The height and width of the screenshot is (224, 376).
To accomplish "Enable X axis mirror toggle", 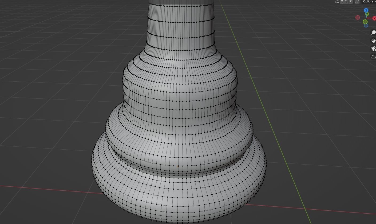I will tap(342, 1).
